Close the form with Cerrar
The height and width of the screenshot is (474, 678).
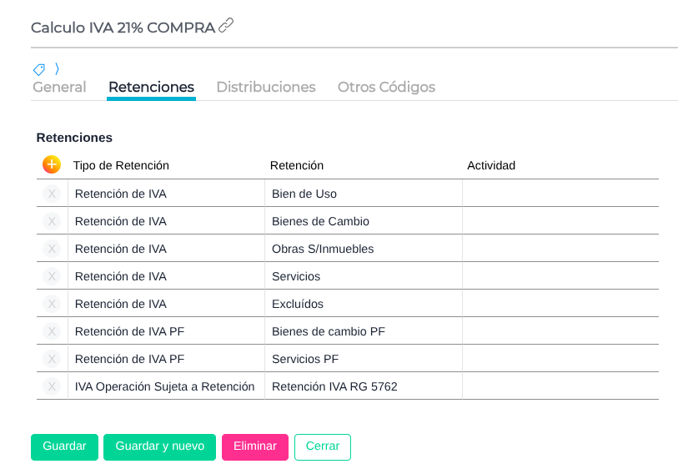click(323, 446)
